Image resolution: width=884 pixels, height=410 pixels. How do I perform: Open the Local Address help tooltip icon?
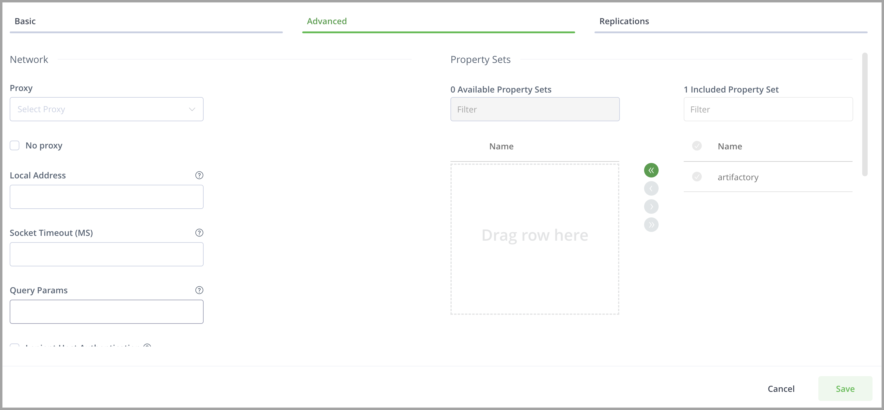pyautogui.click(x=199, y=175)
